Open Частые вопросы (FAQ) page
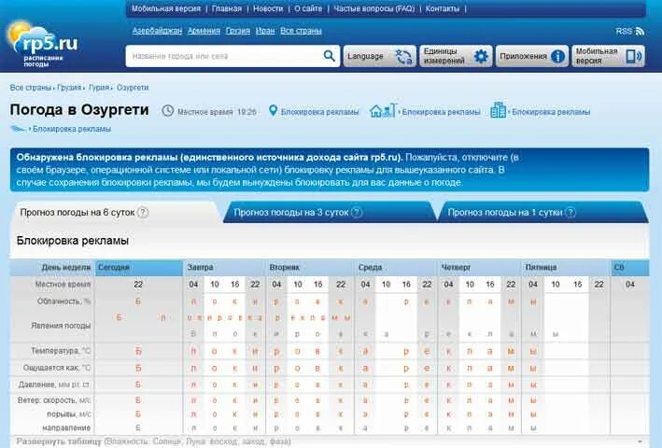662x448 pixels. pyautogui.click(x=374, y=8)
